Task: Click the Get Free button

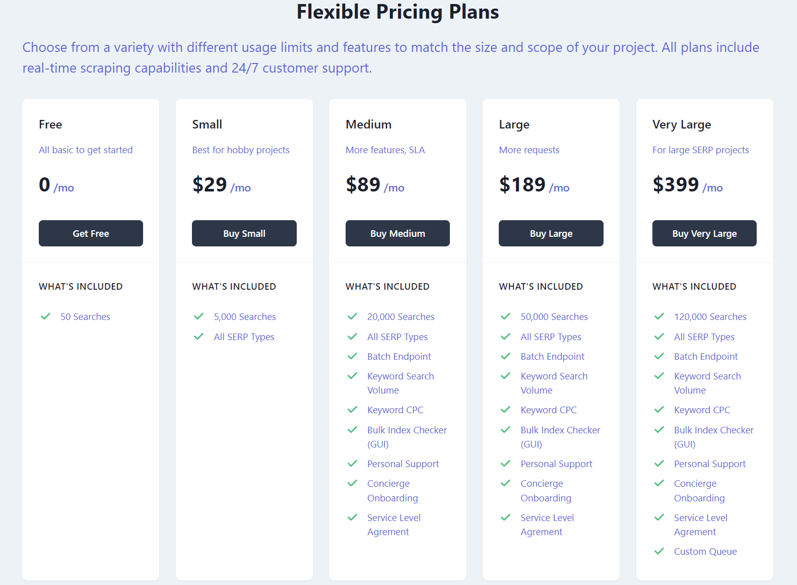Action: (x=91, y=233)
